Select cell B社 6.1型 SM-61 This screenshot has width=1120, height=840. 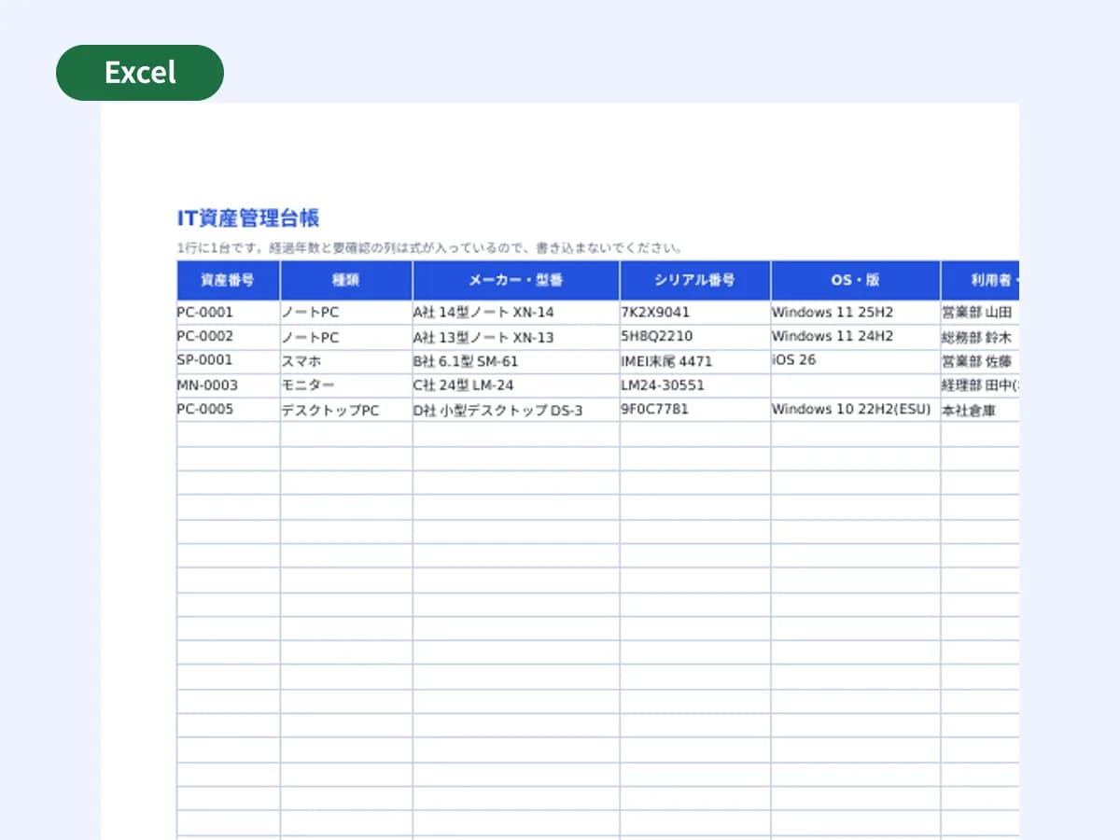516,361
